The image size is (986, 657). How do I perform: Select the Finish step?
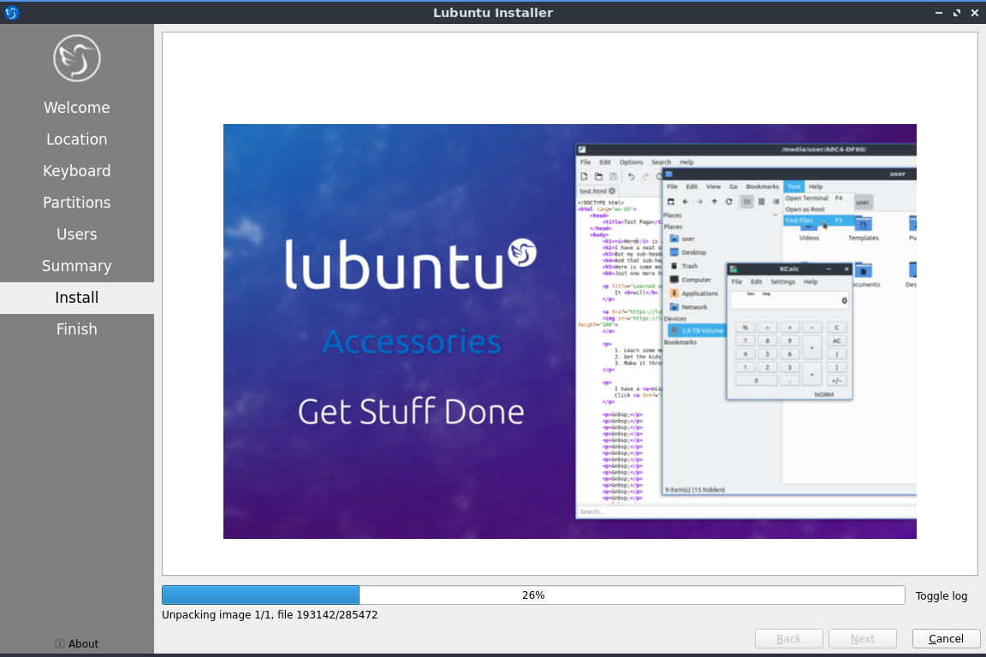click(77, 329)
